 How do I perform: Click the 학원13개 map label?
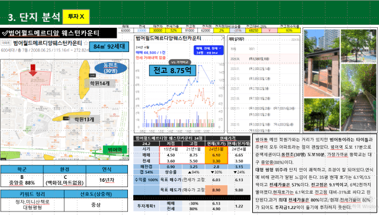point(84,119)
